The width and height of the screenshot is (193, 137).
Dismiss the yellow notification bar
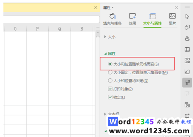(x=96, y=8)
